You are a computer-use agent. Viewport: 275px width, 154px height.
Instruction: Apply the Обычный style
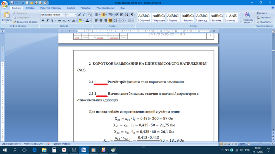[144, 17]
